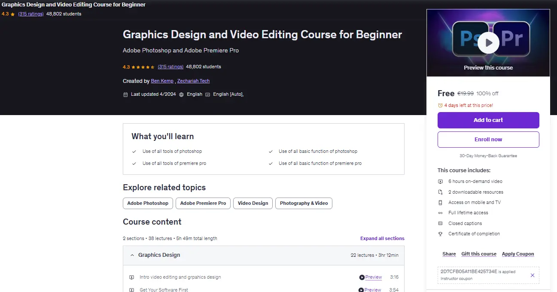This screenshot has width=557, height=292.
Task: Click the on-demand video icon in course includes
Action: pyautogui.click(x=440, y=182)
